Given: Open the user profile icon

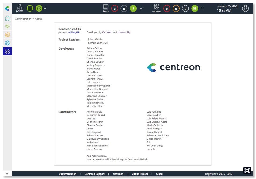Looking at the screenshot, I should point(245,8).
